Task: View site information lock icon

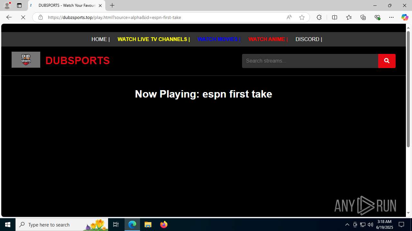Action: click(40, 17)
